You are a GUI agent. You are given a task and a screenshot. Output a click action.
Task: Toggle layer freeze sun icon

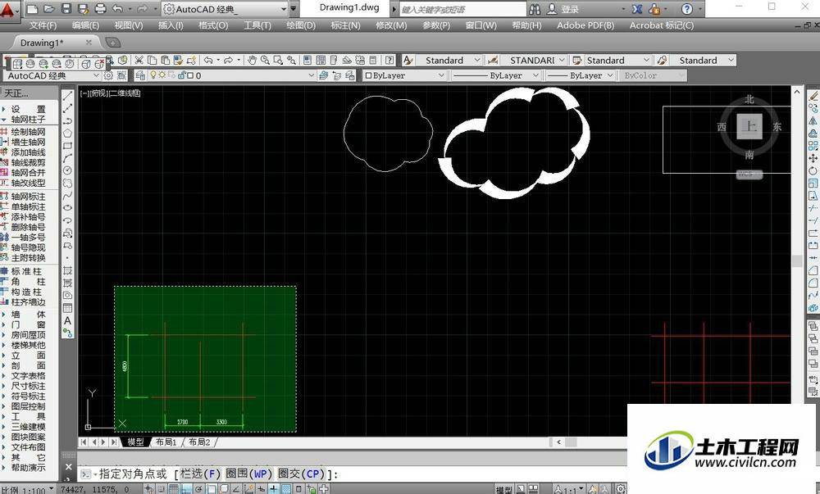[x=162, y=75]
